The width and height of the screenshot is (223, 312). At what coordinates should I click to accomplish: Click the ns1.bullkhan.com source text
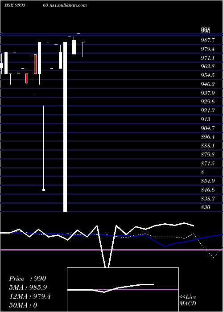click(x=68, y=5)
